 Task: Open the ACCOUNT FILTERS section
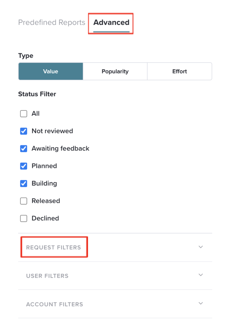click(115, 304)
